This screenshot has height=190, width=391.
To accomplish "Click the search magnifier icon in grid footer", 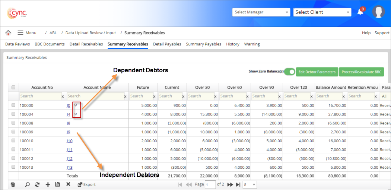I will (28, 184).
